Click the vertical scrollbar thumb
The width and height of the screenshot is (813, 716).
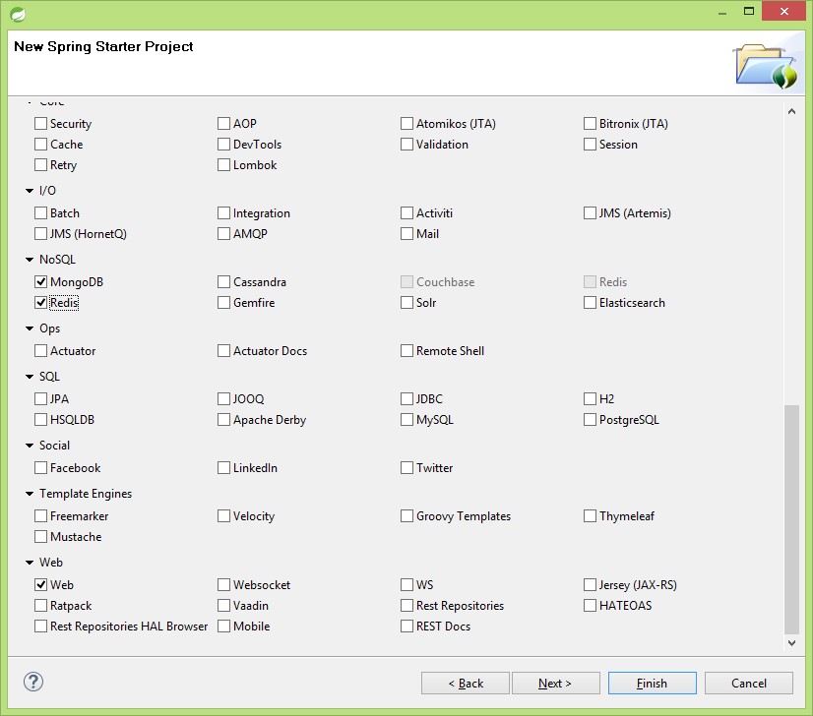coord(791,519)
